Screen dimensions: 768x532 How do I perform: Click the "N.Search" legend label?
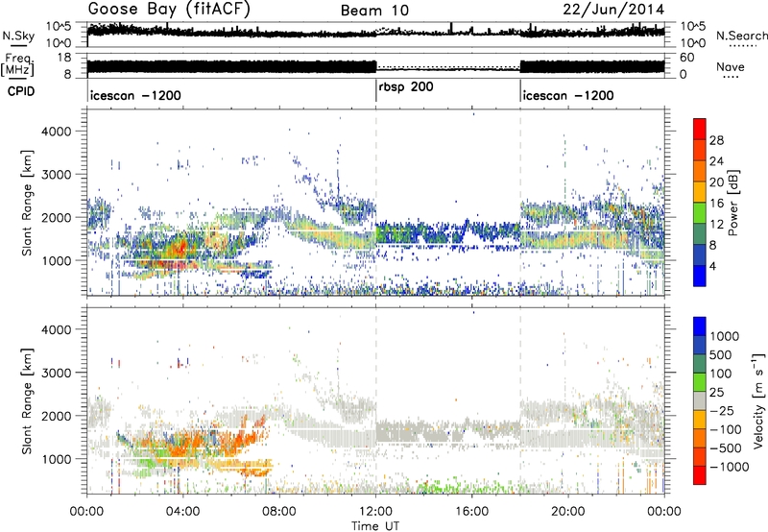[741, 36]
